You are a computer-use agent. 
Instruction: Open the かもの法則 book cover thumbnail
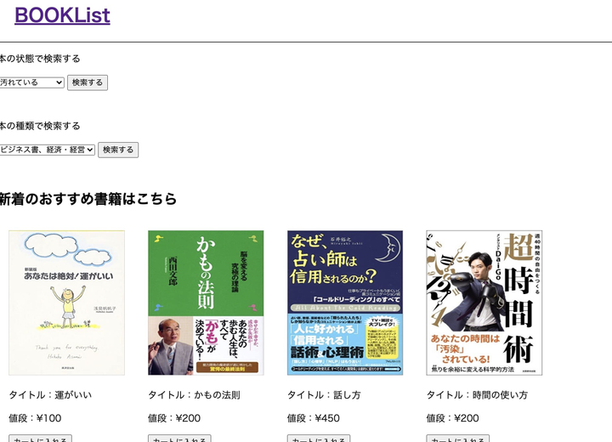coord(206,303)
